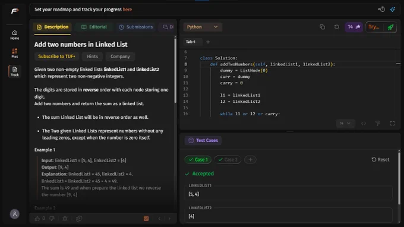
Task: Go to Home in the sidebar
Action: pyautogui.click(x=15, y=35)
